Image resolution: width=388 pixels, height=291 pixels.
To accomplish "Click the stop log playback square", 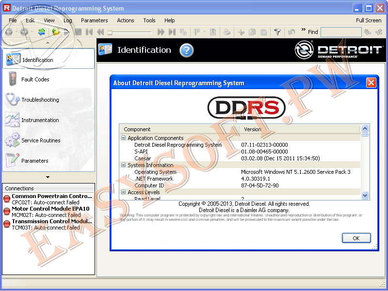I will tap(78, 32).
